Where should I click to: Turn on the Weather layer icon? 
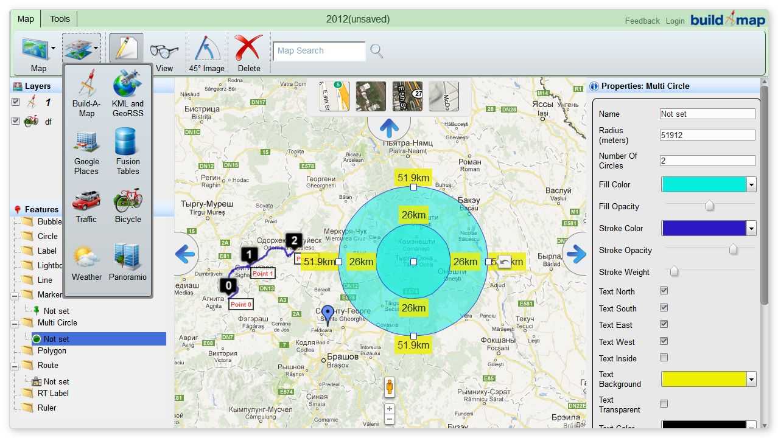click(86, 263)
